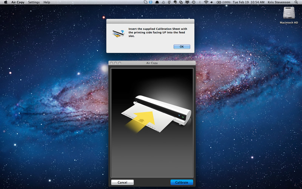
Task: Open Macintosh HD drive icon on desktop
Action: (289, 15)
